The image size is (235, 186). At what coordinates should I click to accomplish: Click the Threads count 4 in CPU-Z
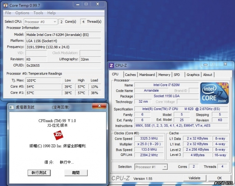tap(223, 167)
